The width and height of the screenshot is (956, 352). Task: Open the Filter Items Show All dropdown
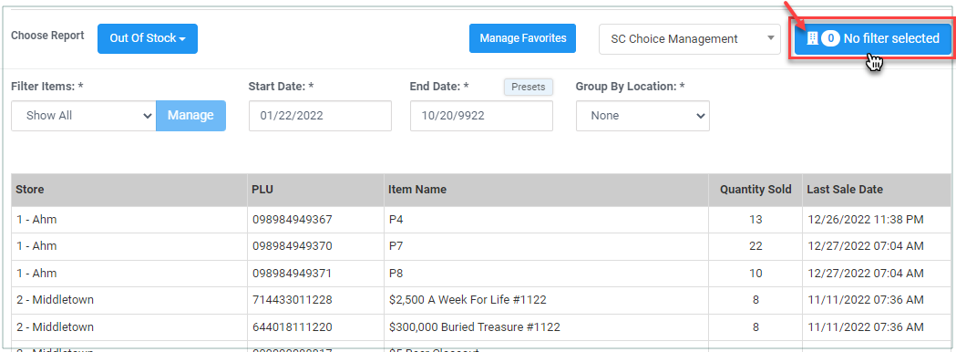point(84,115)
